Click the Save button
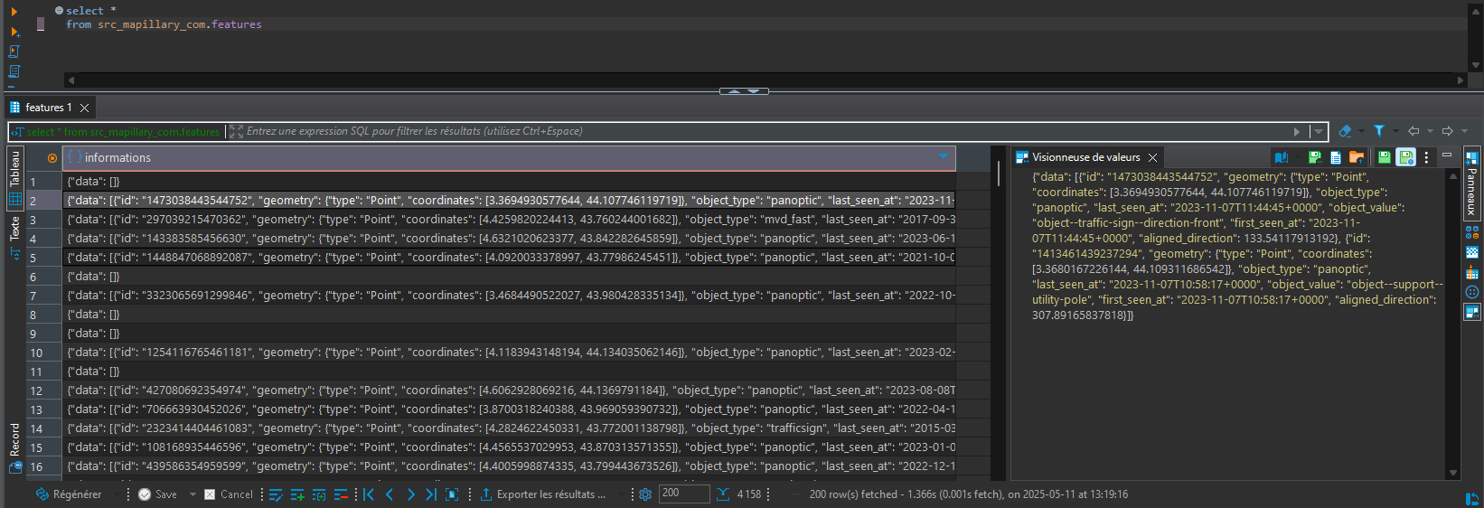Viewport: 1484px width, 508px height. (x=158, y=494)
